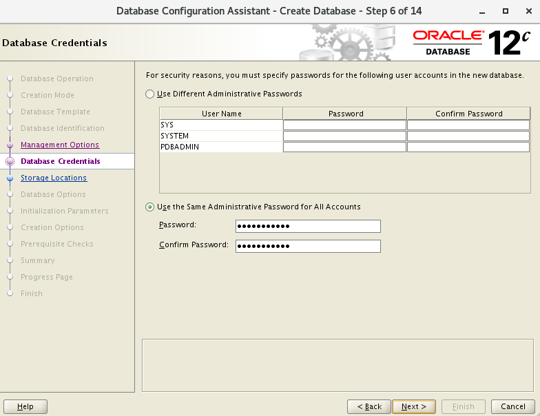Viewport: 540px width, 416px height.
Task: Click Database Template step label
Action: coord(55,112)
